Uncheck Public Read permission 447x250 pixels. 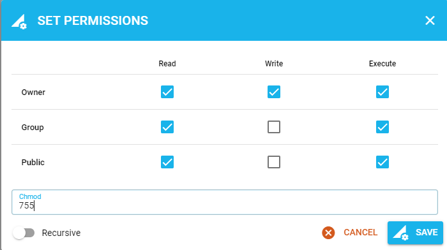167,162
